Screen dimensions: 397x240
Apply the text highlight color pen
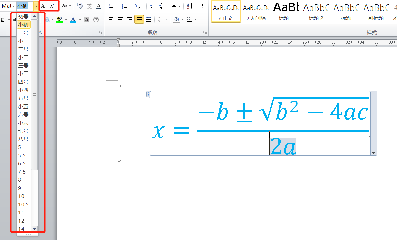point(59,20)
